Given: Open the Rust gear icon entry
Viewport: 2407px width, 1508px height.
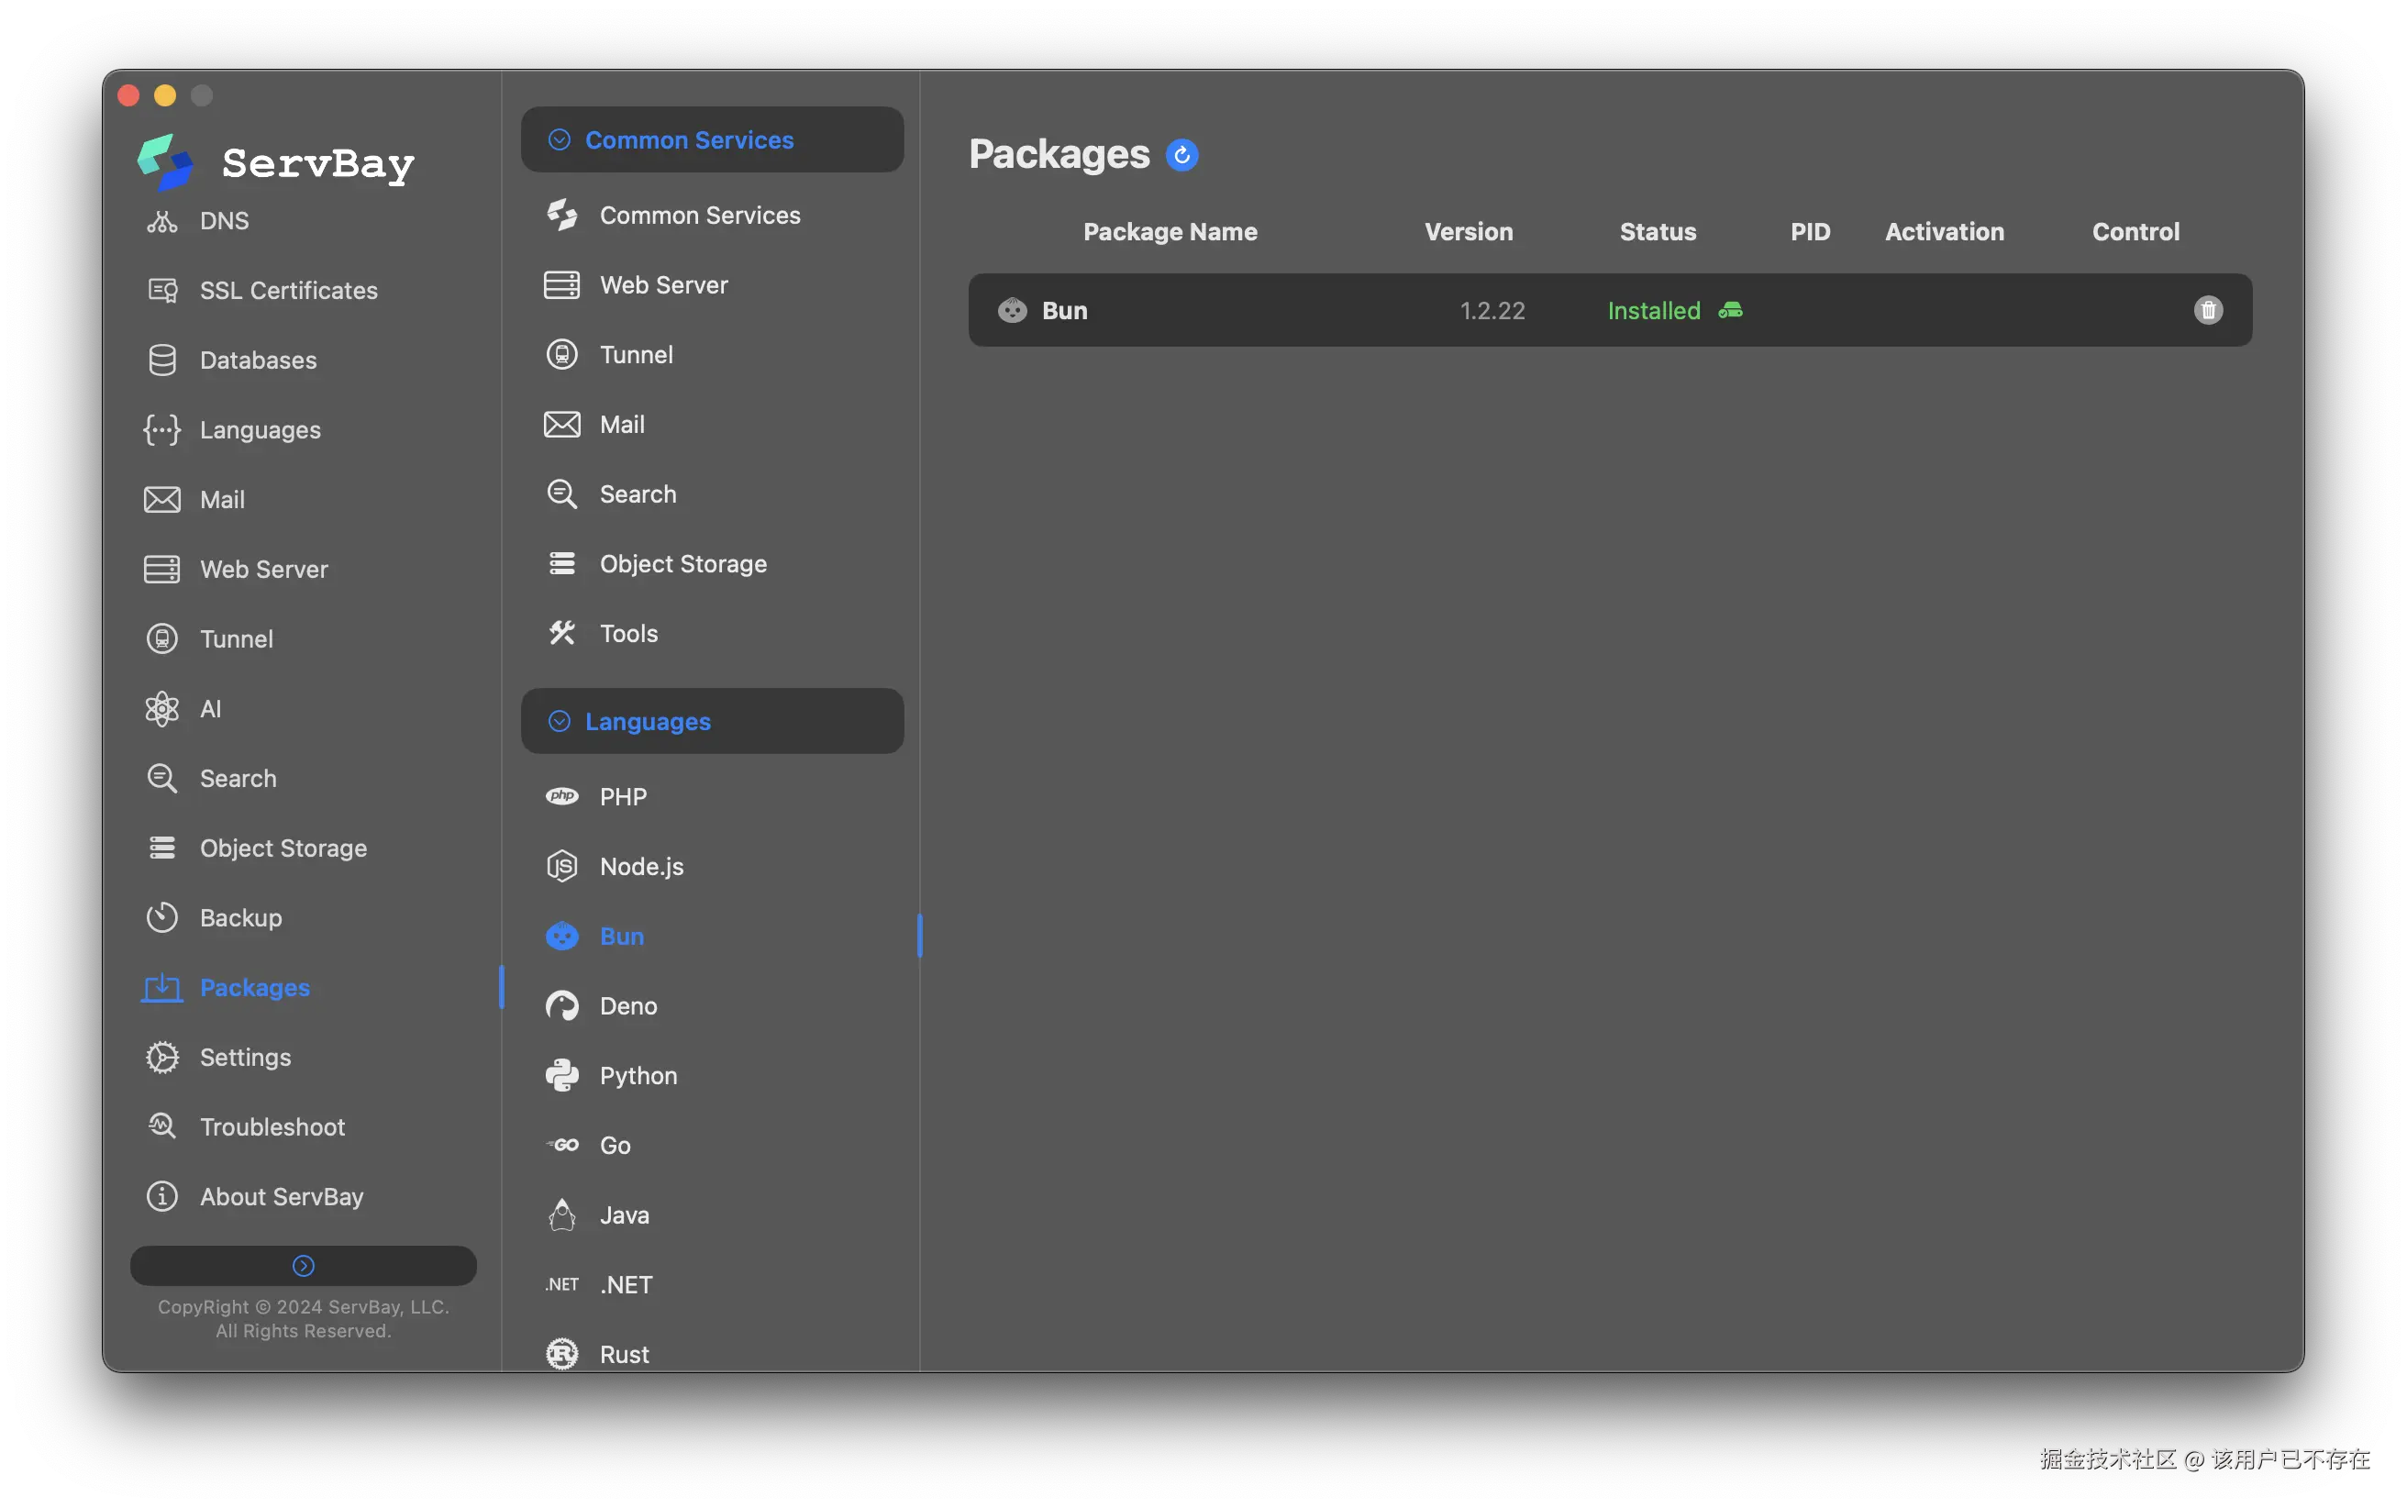Looking at the screenshot, I should click(562, 1353).
